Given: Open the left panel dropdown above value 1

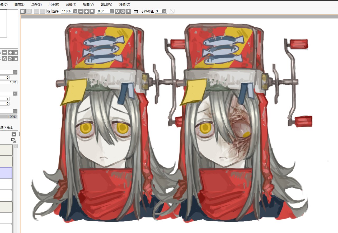Looking at the screenshot, I should coord(15,94).
